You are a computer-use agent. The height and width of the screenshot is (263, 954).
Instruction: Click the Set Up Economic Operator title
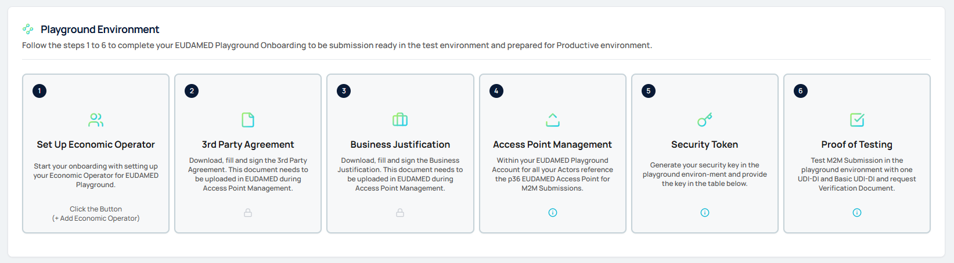tap(96, 145)
